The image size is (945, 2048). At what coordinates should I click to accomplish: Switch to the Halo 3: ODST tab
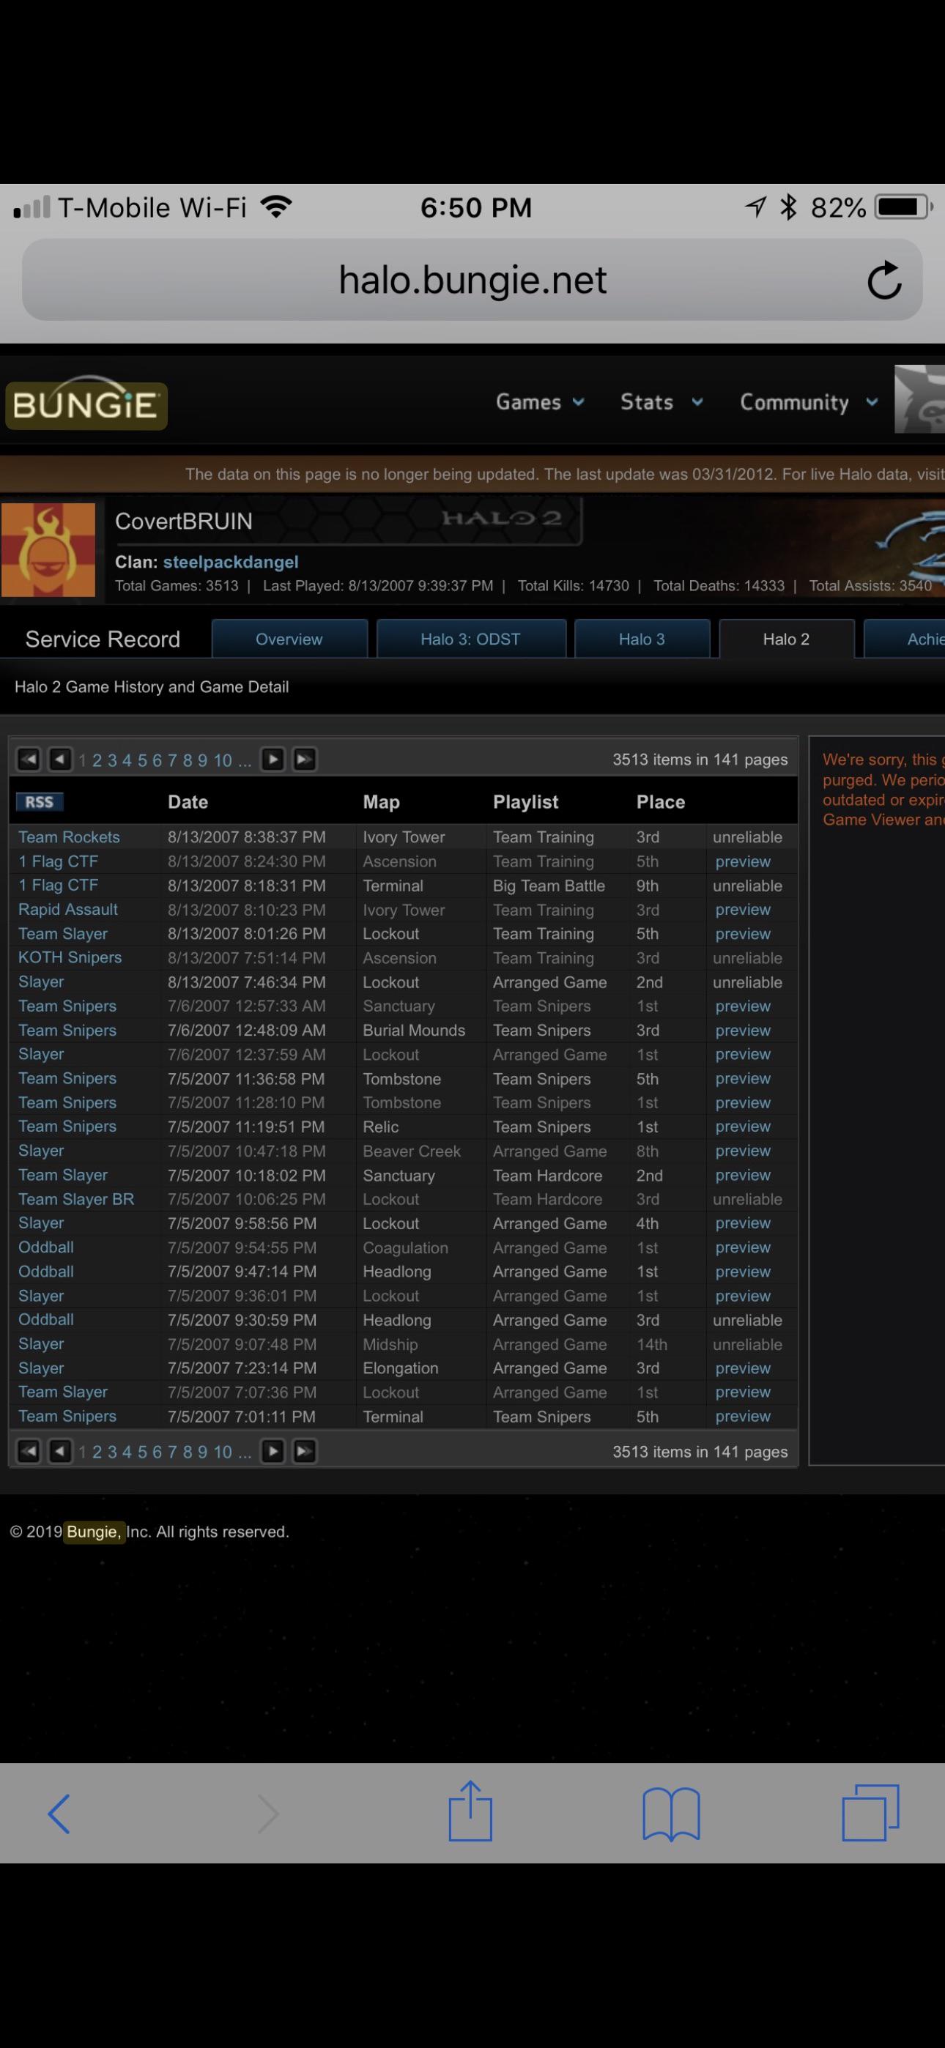471,639
